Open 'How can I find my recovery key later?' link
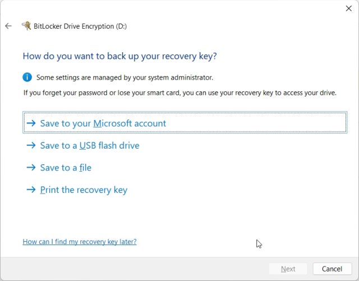This screenshot has height=281, width=359. click(x=80, y=242)
